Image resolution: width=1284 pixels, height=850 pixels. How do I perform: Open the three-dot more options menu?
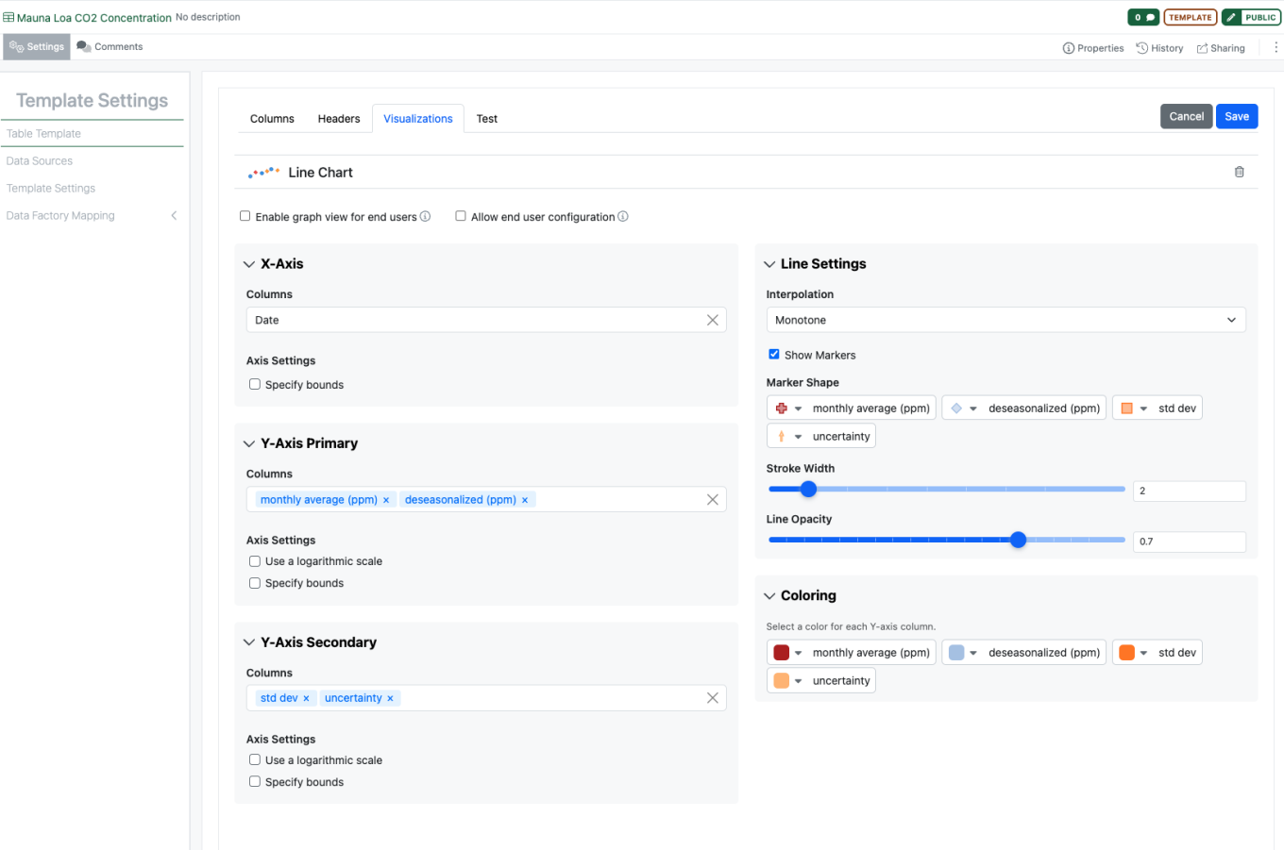tap(1276, 47)
